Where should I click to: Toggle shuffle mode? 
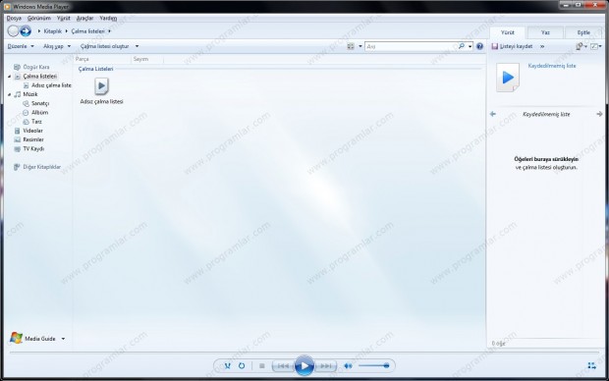click(x=228, y=366)
